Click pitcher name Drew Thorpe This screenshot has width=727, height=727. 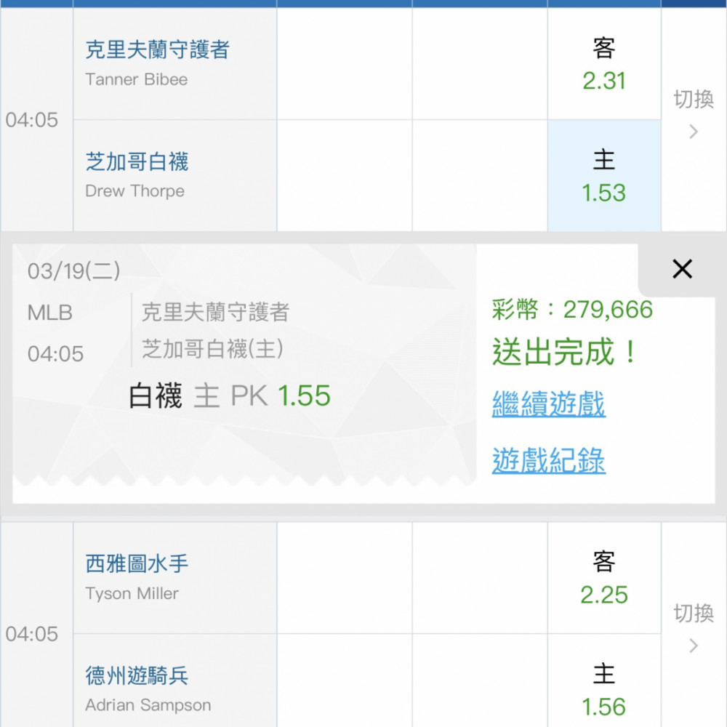(135, 191)
